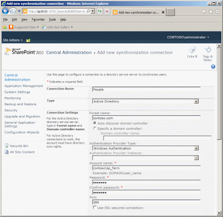Open the address bar URL dropdown

(x=93, y=11)
